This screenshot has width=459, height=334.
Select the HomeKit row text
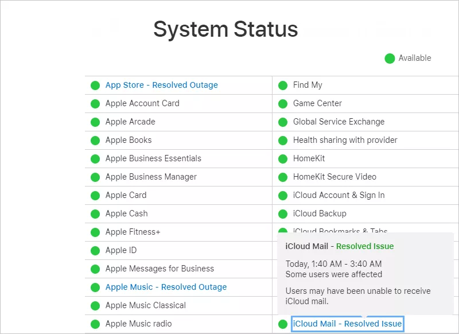point(309,158)
